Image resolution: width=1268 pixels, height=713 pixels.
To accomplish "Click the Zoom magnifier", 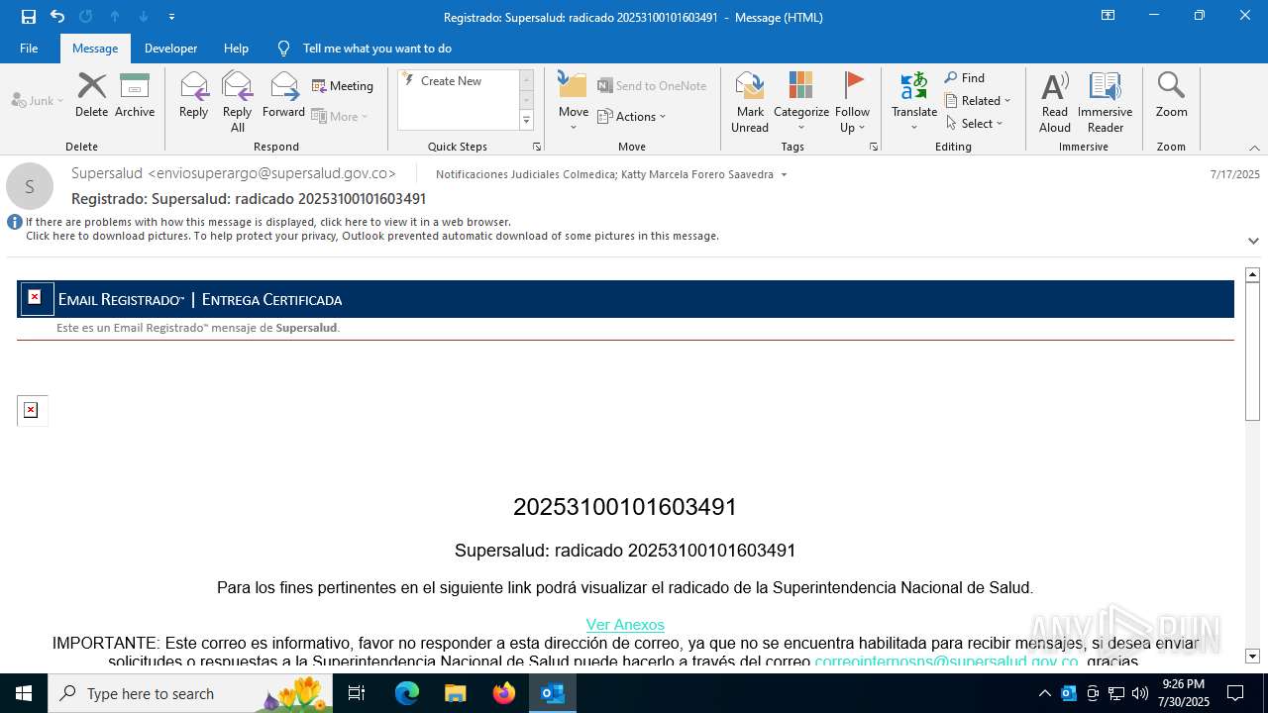I will coord(1171,95).
